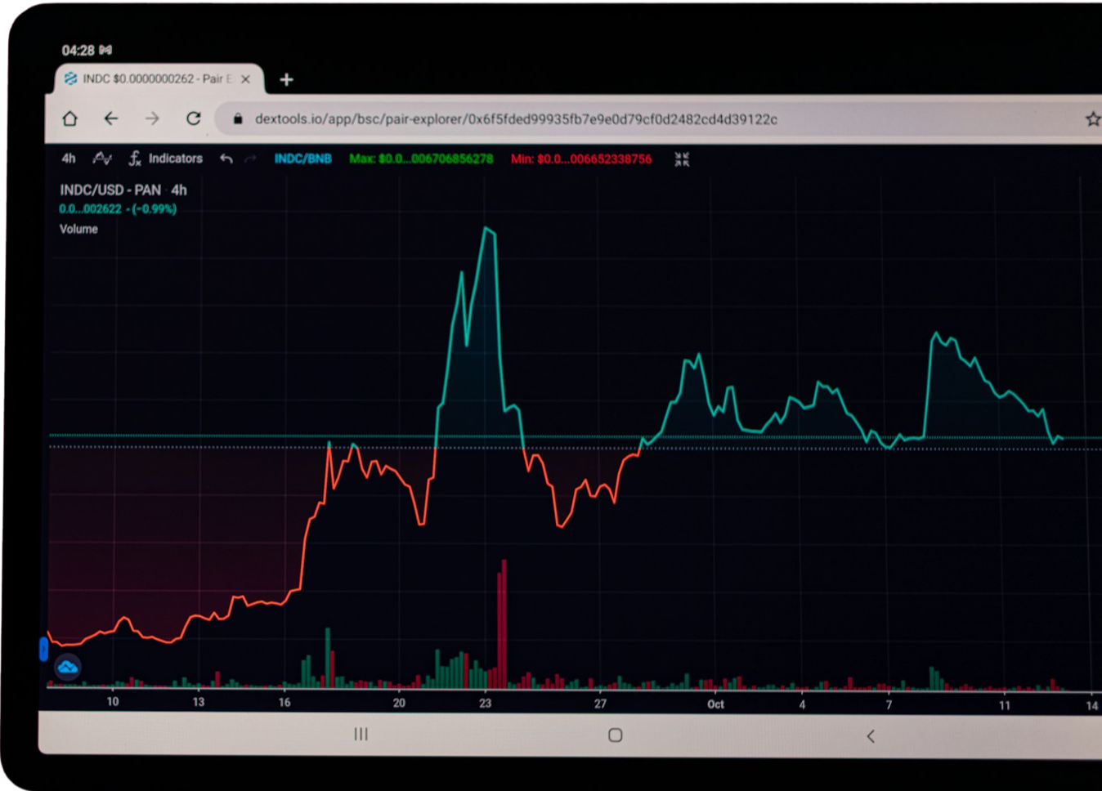Select the INDC Pair Explorer tab

147,79
